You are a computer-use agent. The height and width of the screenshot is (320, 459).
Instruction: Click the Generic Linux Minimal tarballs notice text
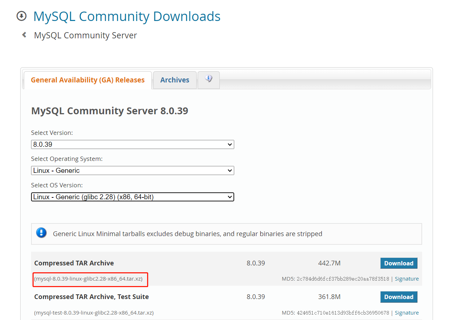pyautogui.click(x=188, y=234)
